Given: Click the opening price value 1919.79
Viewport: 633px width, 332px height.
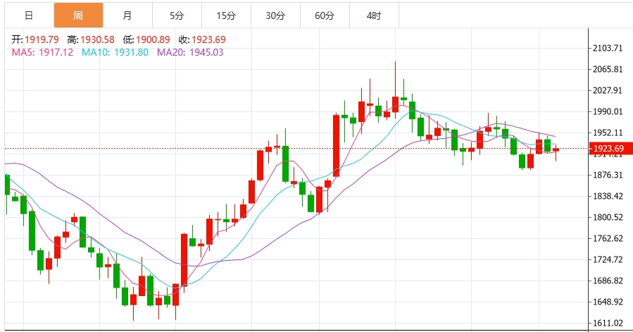Looking at the screenshot, I should [x=42, y=39].
